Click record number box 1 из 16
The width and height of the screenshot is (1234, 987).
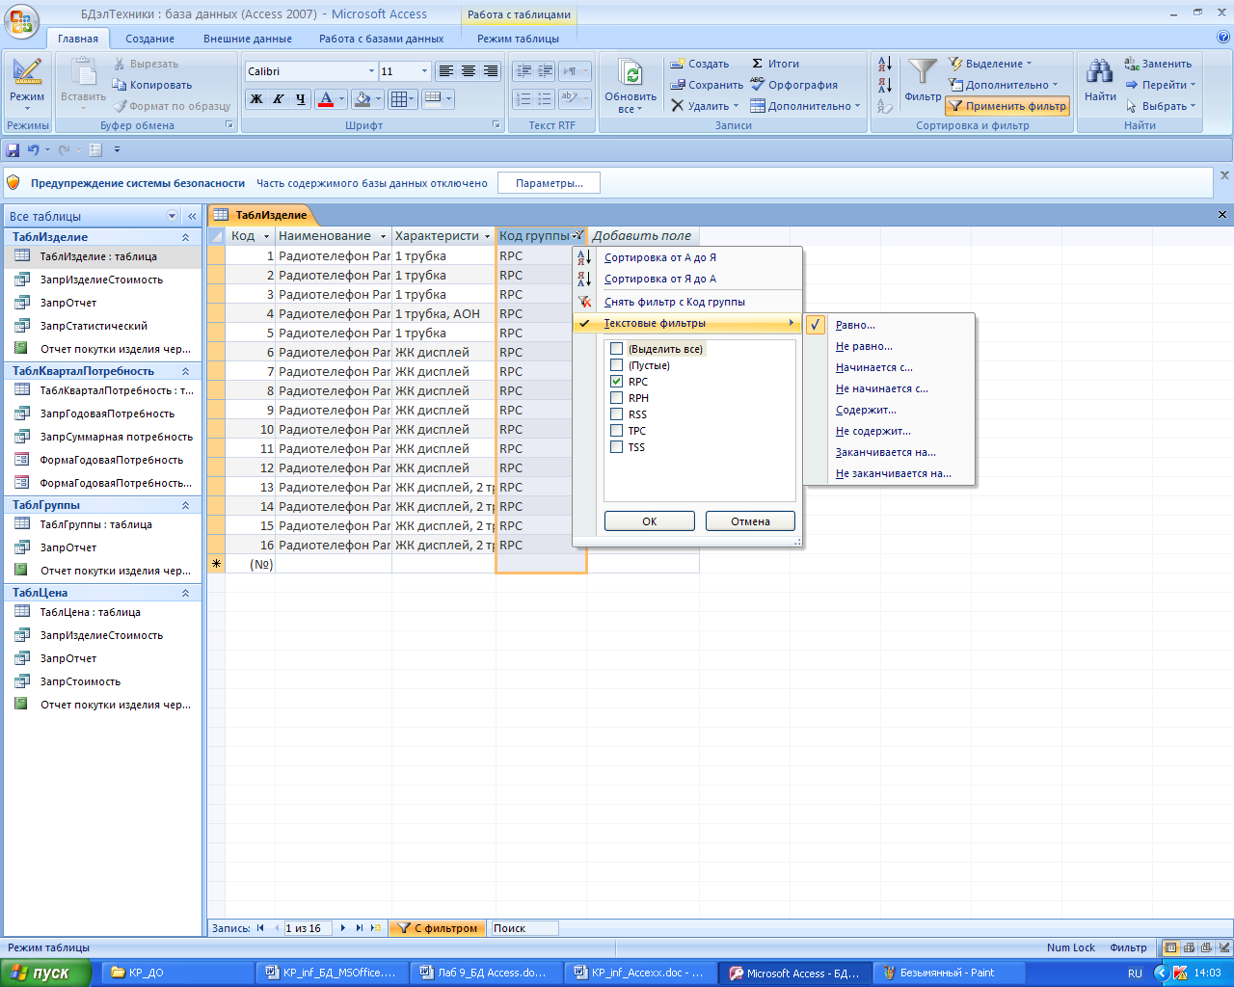[x=308, y=928]
